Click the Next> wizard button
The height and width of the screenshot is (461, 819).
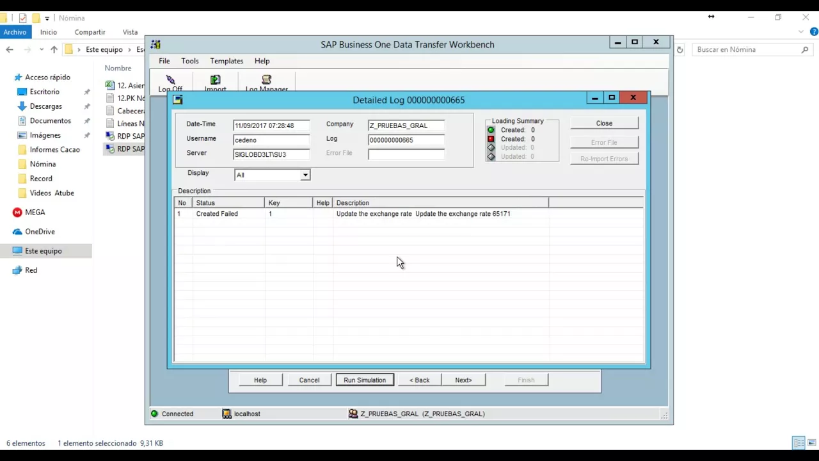point(463,380)
